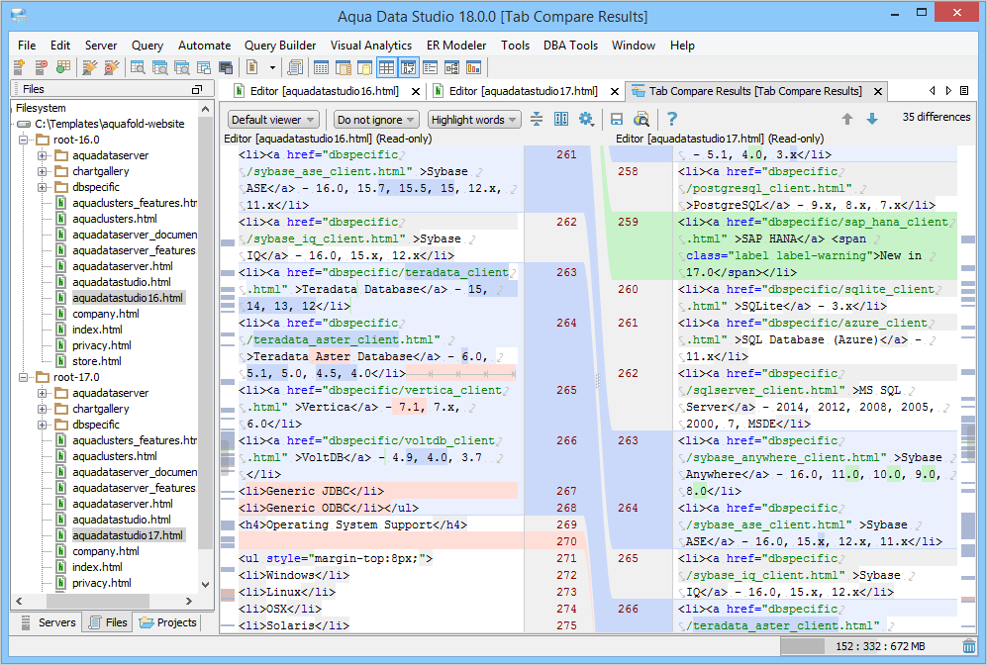The image size is (987, 665).
Task: Jump to next difference with the down arrow
Action: tap(872, 119)
